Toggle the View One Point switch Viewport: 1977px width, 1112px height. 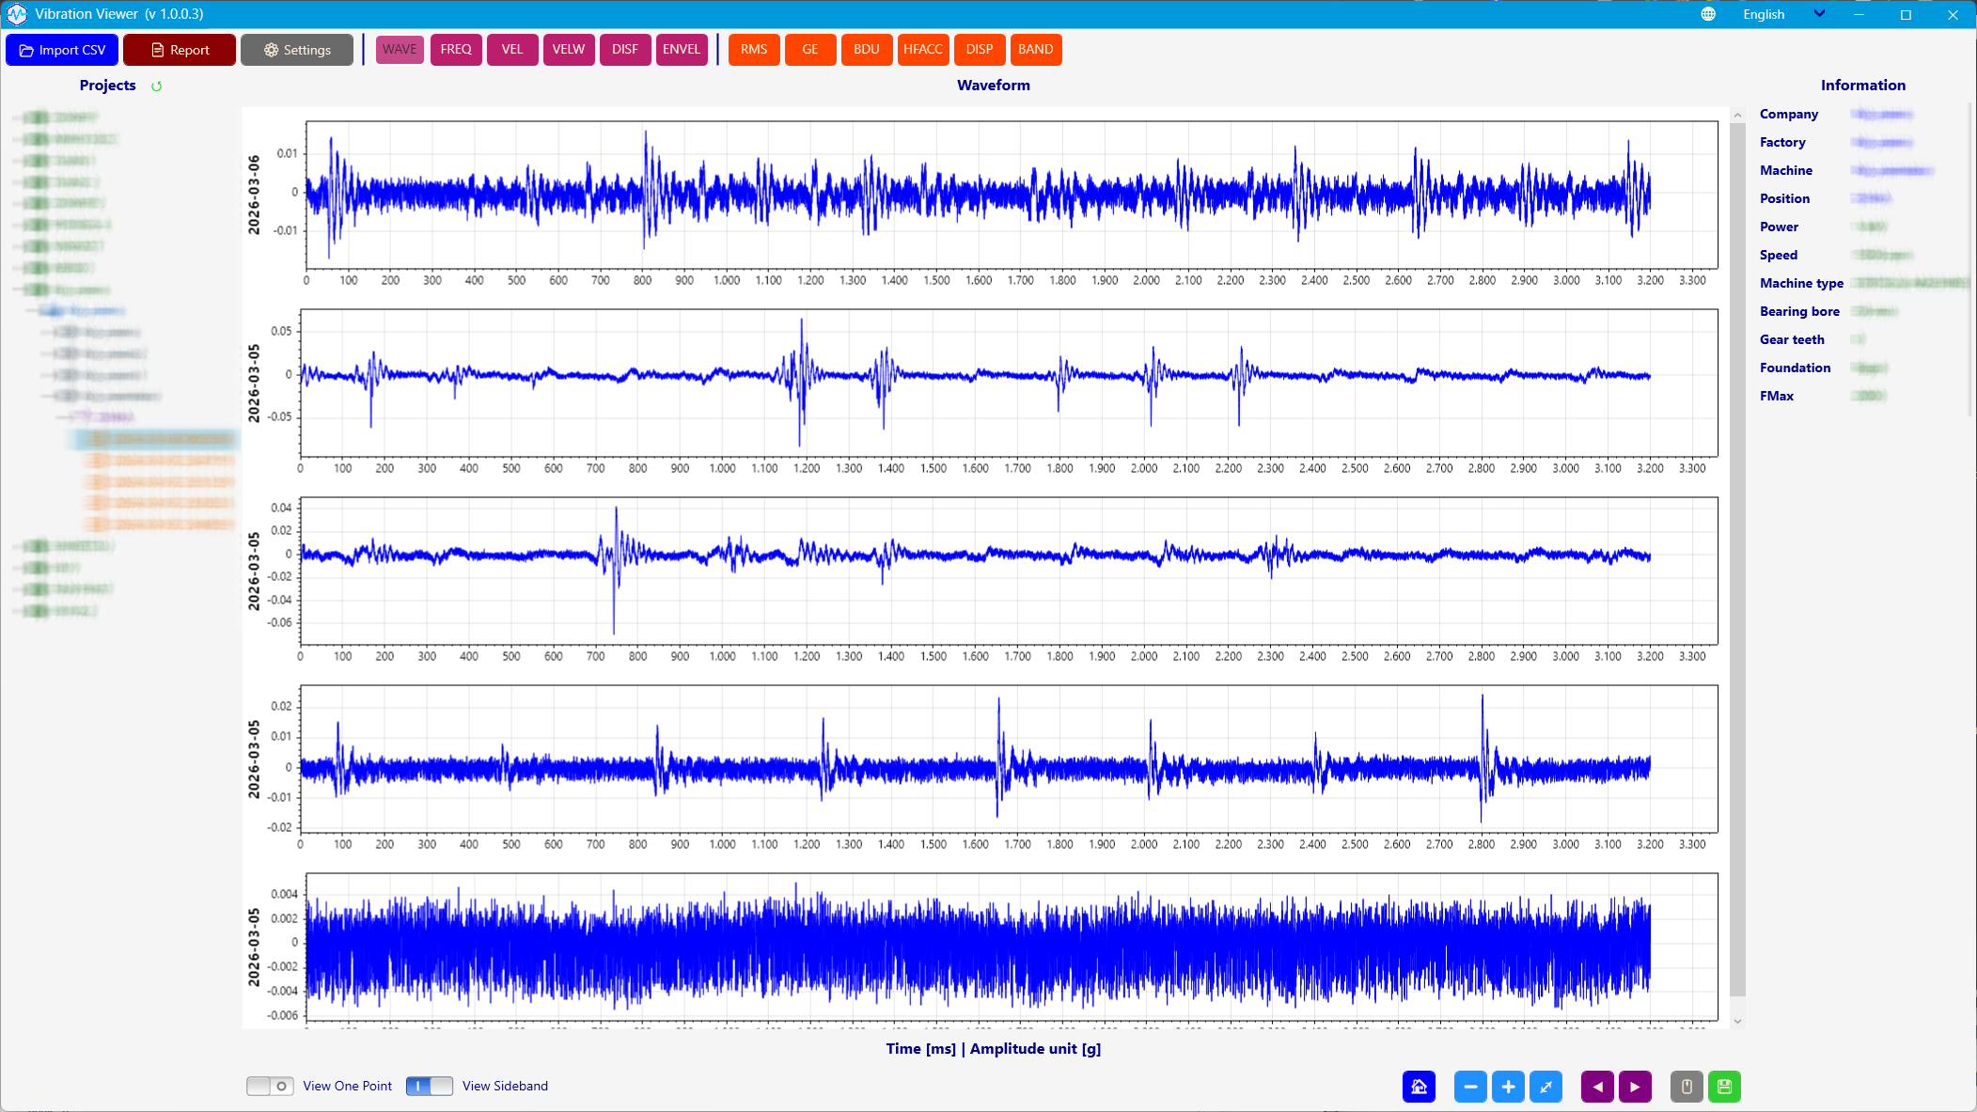click(270, 1086)
